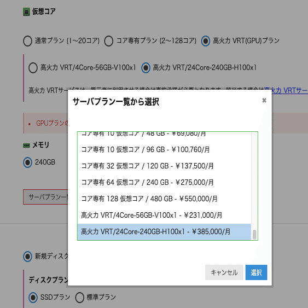Image resolution: width=308 pixels, height=308 pixels.
Task: Choose コア専有プラン (2~128コア) radio button
Action: tap(109, 41)
